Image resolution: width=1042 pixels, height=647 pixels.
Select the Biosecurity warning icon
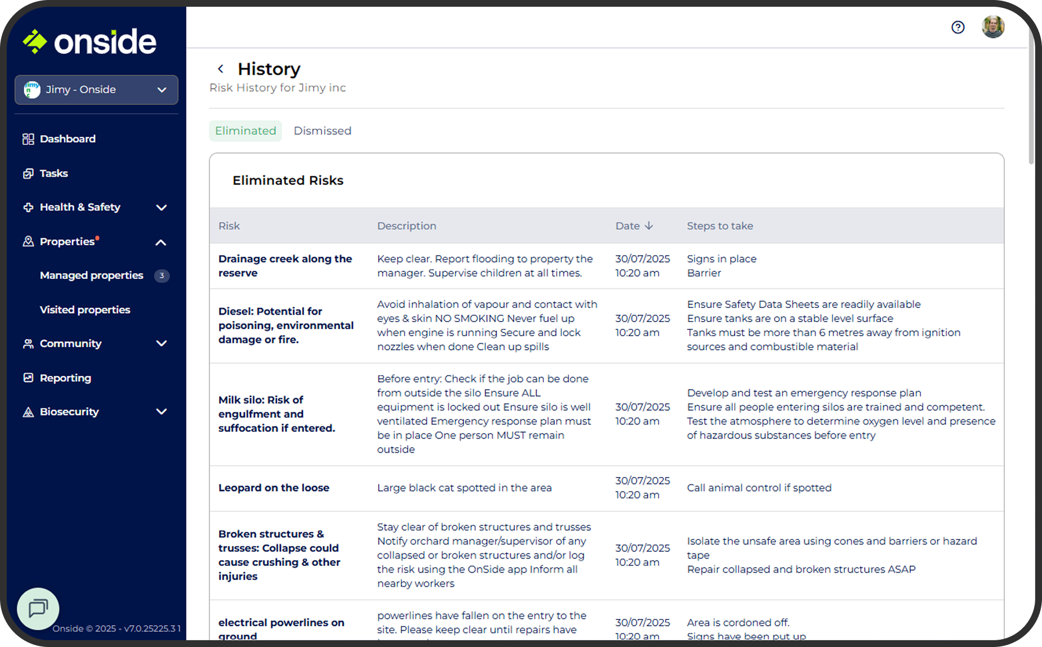coord(28,412)
